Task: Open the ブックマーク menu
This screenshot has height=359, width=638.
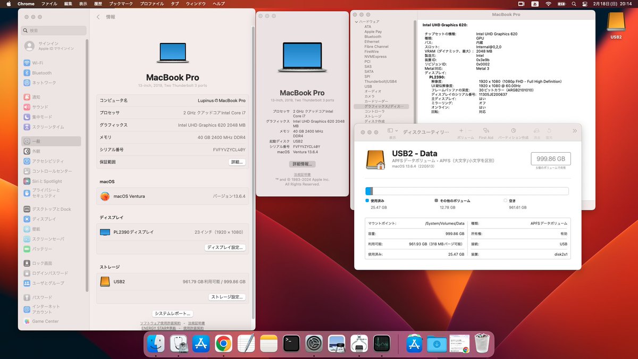Action: pos(121,4)
